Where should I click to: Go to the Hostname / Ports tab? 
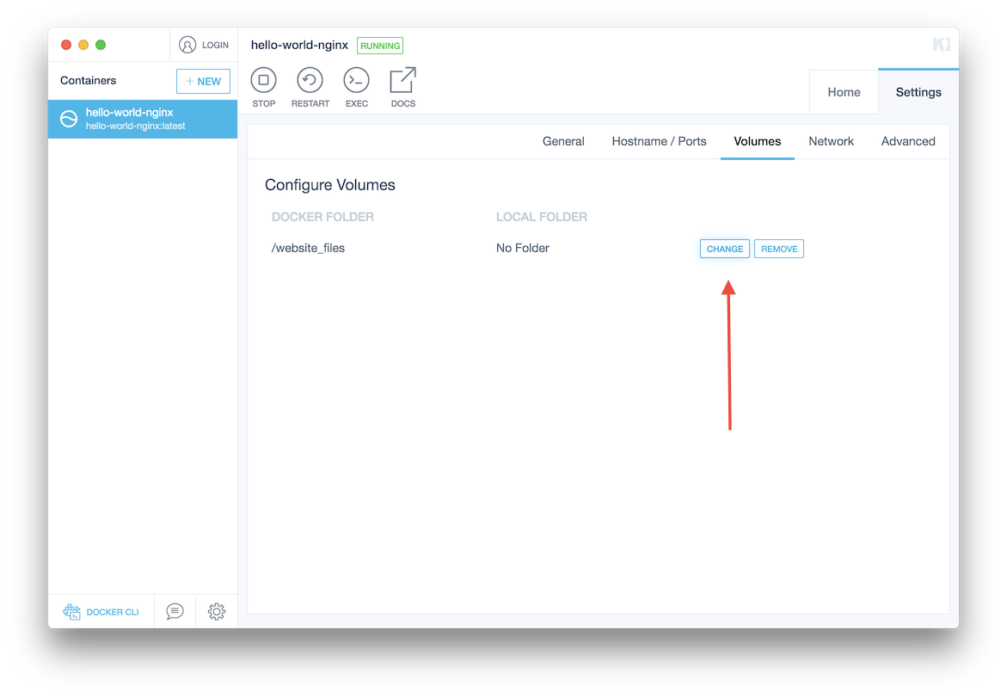tap(659, 141)
